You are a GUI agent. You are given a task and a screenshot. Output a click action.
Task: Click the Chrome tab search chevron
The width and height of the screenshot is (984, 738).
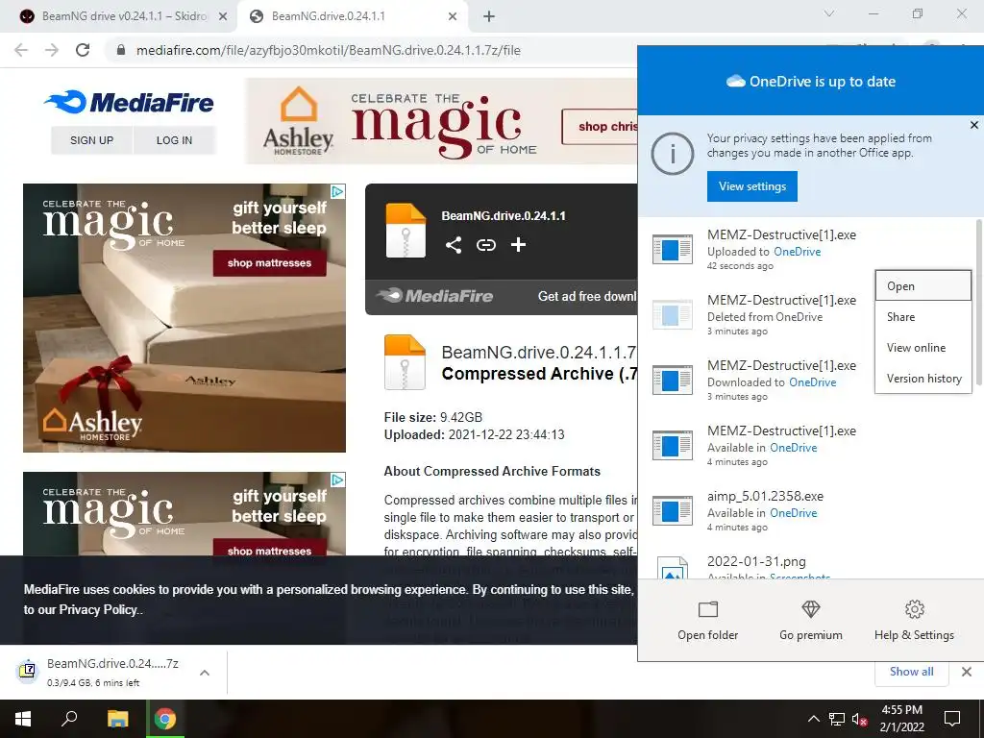[829, 13]
